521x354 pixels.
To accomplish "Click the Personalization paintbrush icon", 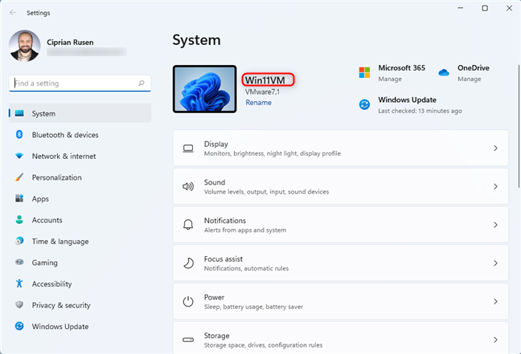I will (19, 177).
